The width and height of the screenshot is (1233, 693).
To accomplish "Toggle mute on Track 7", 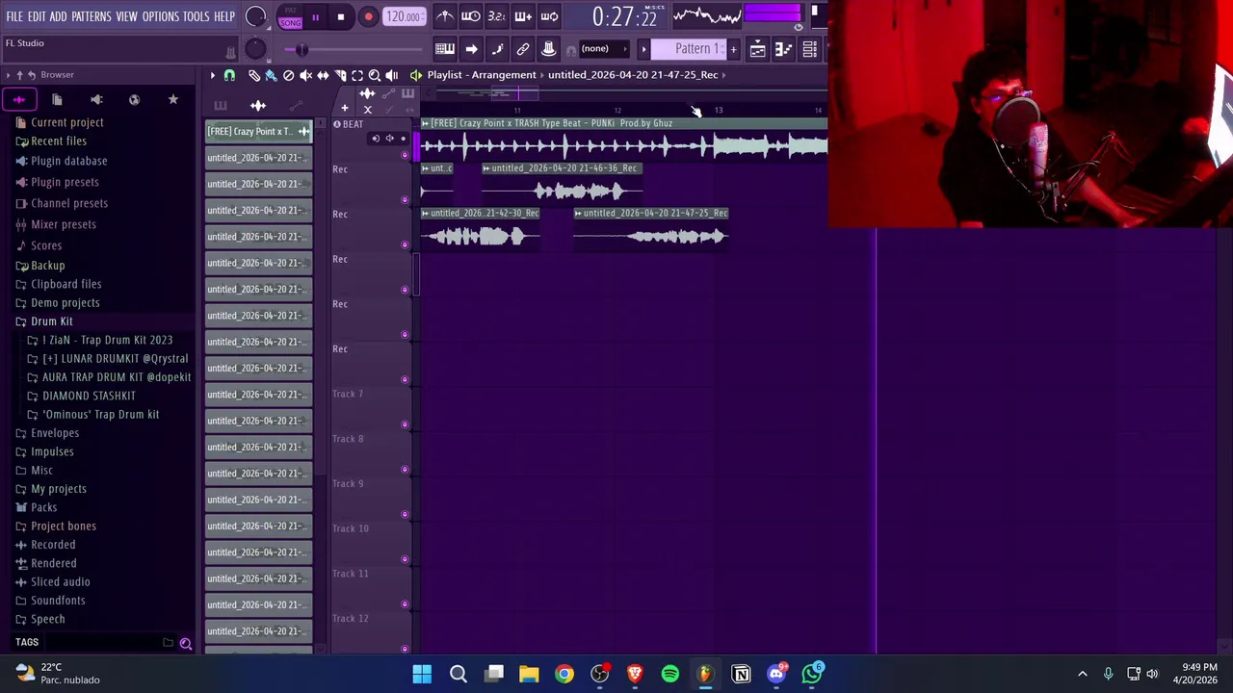I will [x=405, y=424].
